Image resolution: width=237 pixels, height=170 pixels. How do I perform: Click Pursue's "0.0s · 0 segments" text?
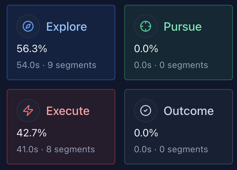point(171,65)
